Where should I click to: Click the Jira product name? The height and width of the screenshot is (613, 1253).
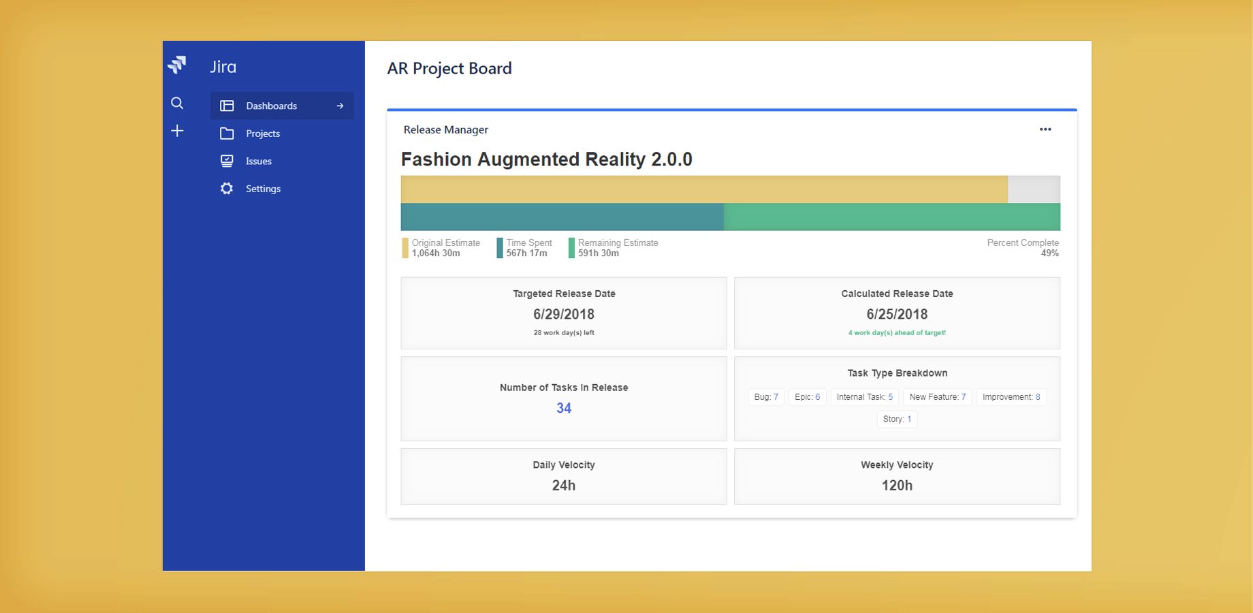(x=223, y=67)
